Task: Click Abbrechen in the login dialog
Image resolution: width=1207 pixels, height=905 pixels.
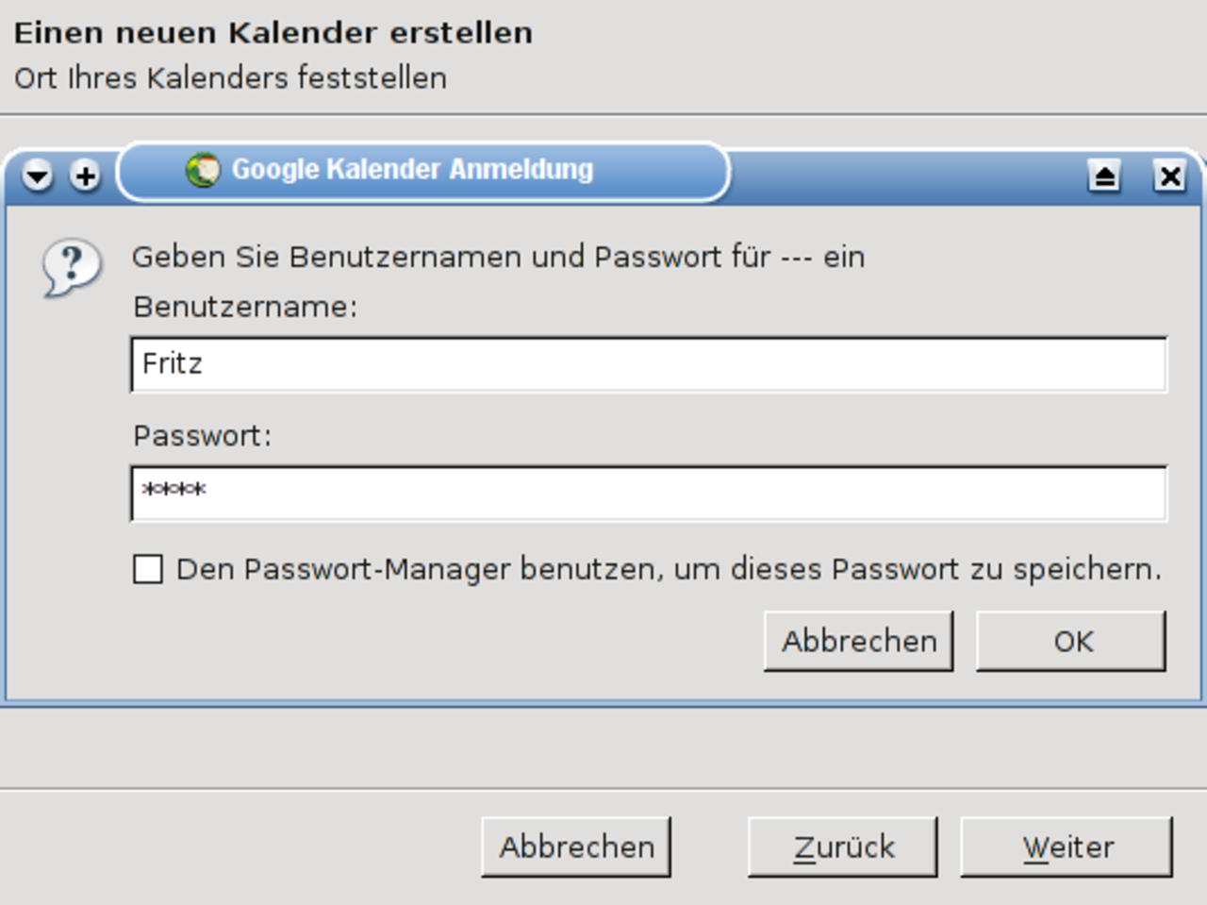Action: click(x=859, y=641)
